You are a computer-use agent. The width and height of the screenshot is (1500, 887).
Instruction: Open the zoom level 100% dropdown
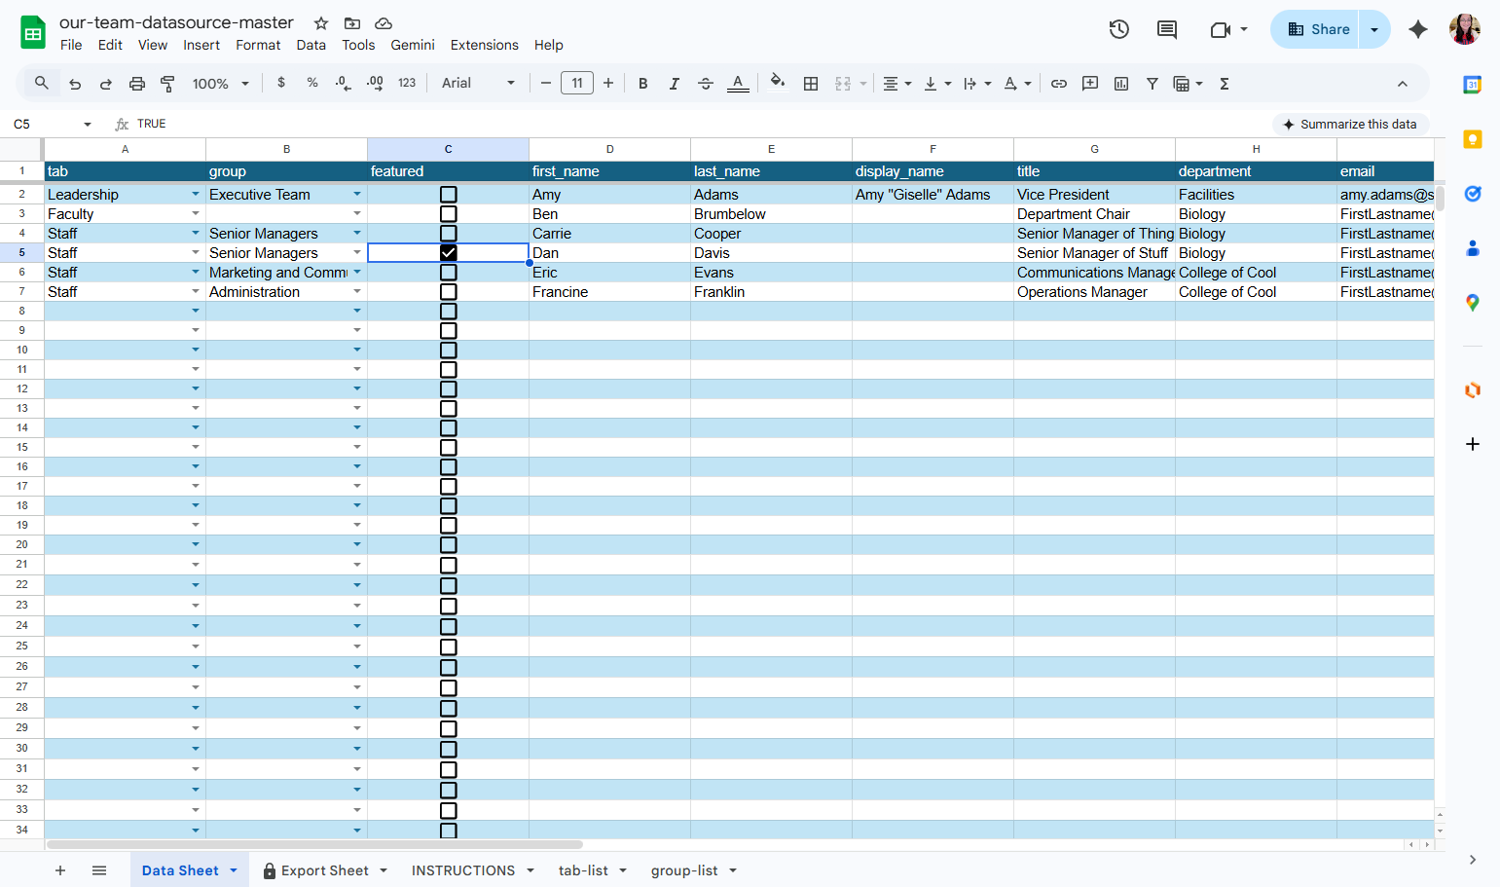pos(221,84)
